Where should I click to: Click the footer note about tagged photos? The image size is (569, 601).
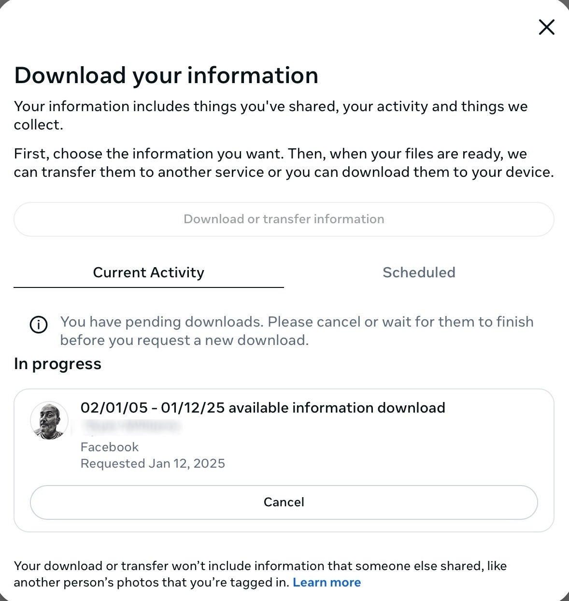(261, 574)
